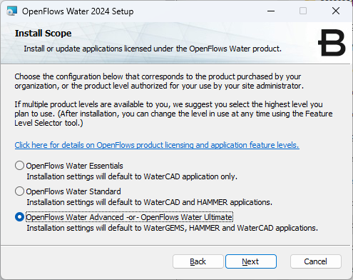
Task: Minimize the OpenFlows Water Setup window
Action: click(271, 11)
